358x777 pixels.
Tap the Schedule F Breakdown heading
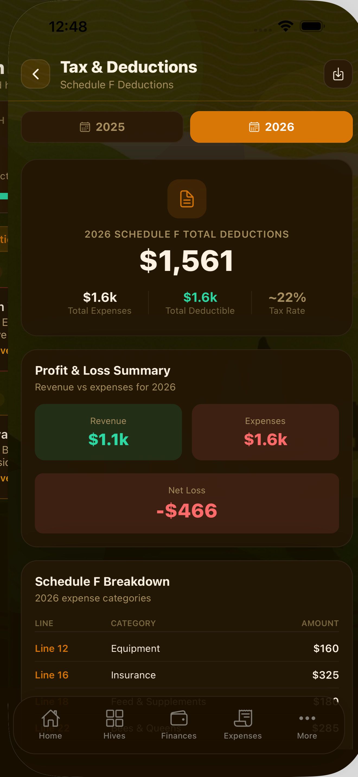click(102, 582)
